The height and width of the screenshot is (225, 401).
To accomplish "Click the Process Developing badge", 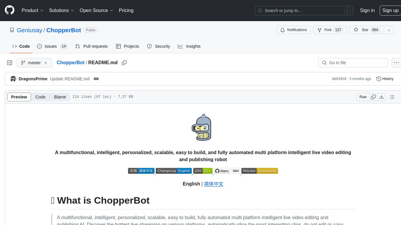I will click(x=260, y=171).
